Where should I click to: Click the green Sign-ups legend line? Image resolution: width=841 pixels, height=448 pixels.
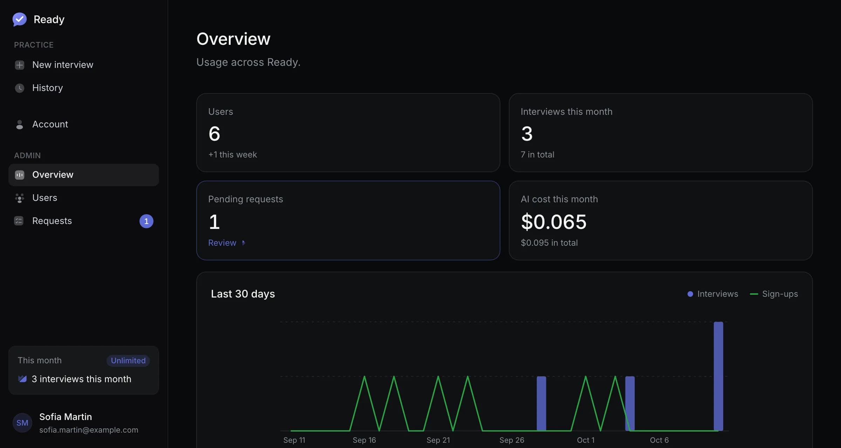(x=754, y=294)
